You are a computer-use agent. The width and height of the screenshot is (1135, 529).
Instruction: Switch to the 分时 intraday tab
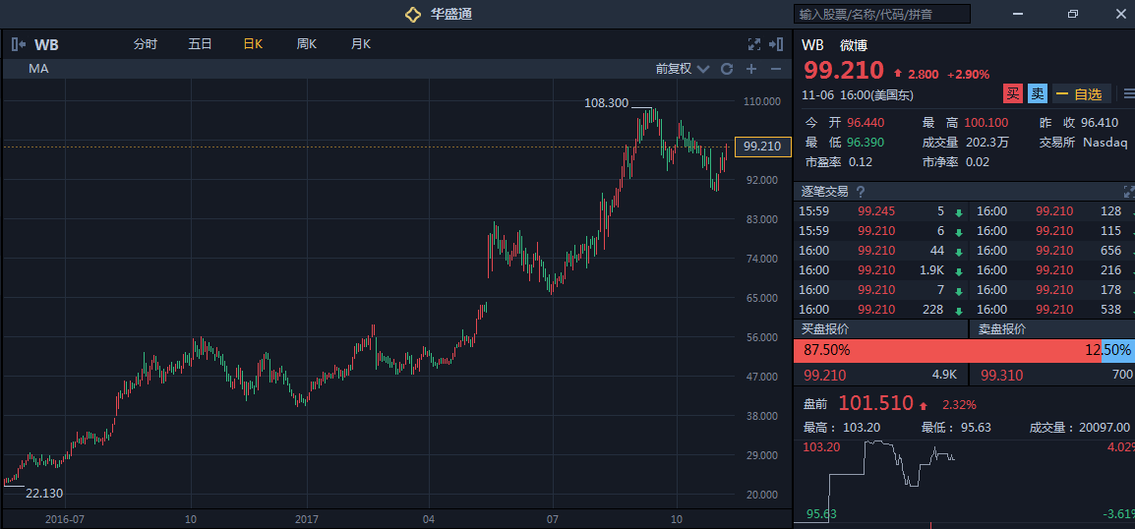pyautogui.click(x=146, y=44)
